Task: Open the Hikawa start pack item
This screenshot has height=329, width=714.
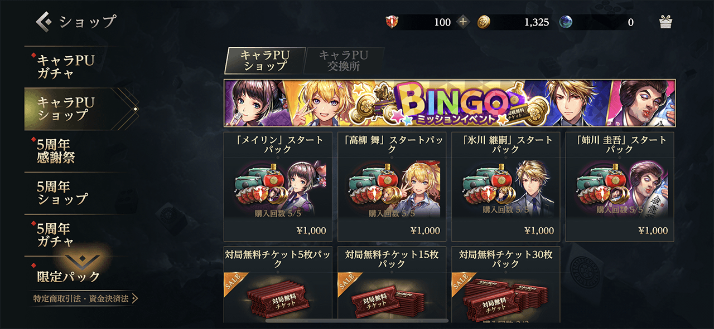Action: click(x=505, y=186)
